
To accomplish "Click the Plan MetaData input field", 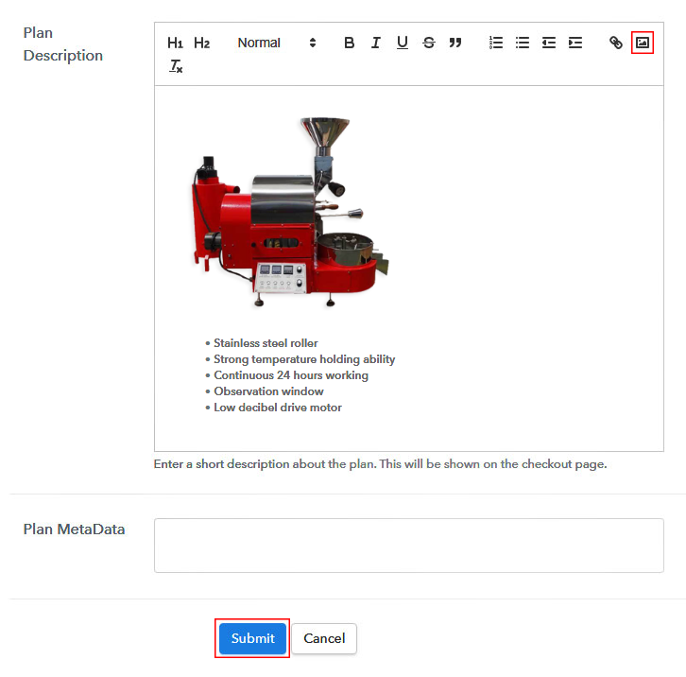I will click(x=408, y=545).
